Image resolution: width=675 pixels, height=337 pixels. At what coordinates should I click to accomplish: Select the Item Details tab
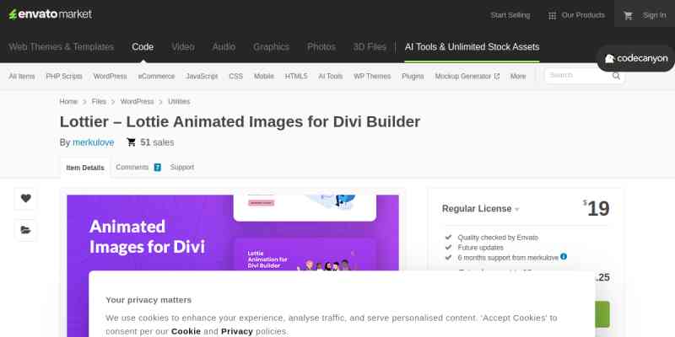85,168
